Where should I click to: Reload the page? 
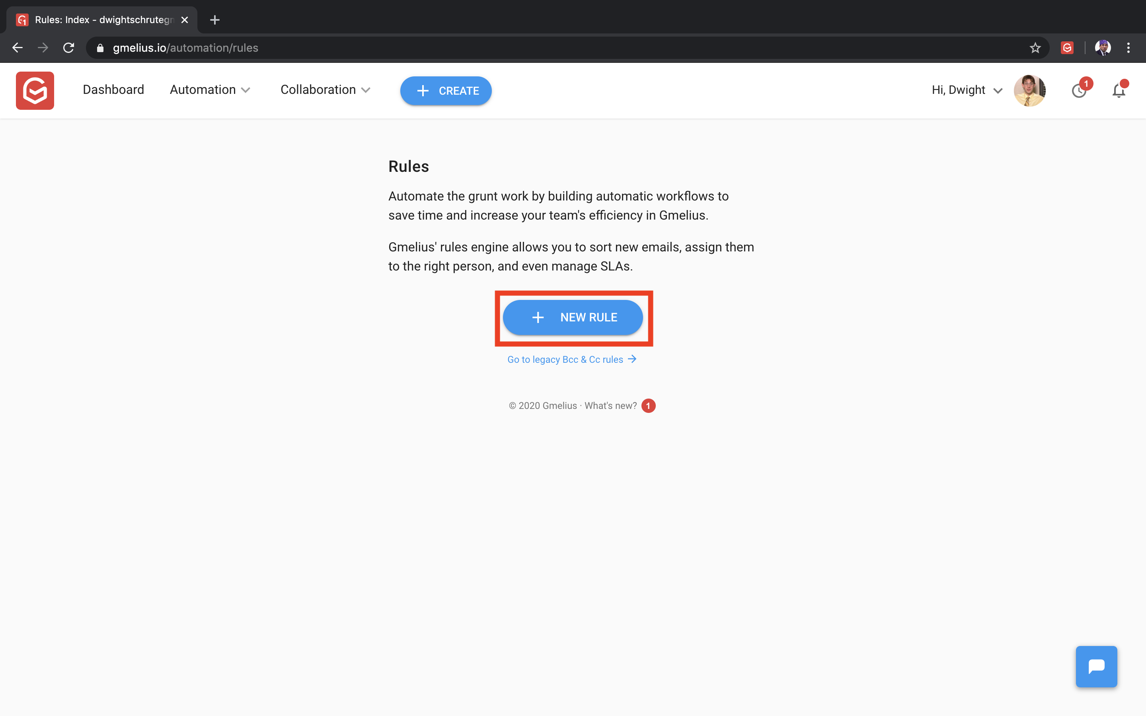click(69, 48)
